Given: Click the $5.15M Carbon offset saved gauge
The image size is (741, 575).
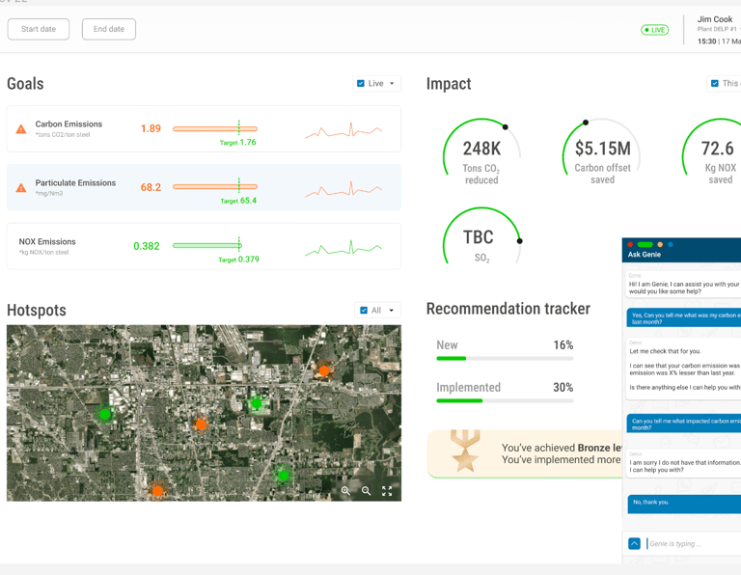Looking at the screenshot, I should click(602, 152).
